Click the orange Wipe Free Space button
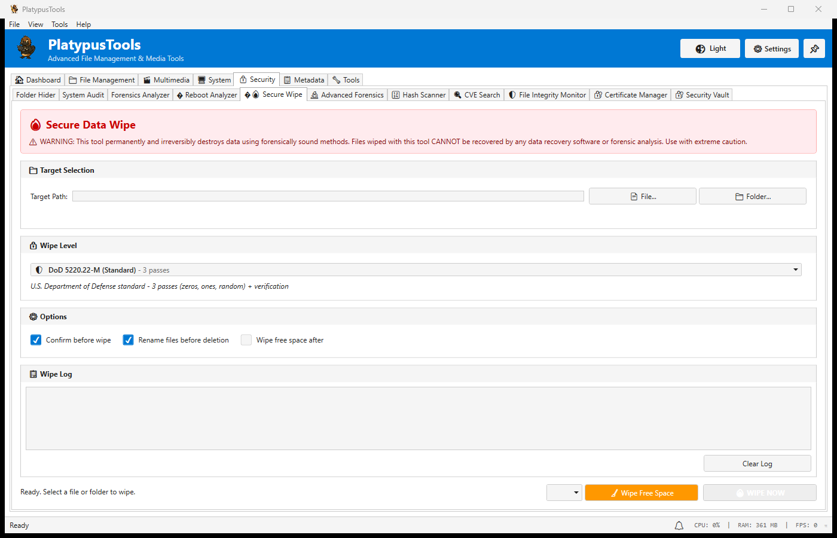 641,493
